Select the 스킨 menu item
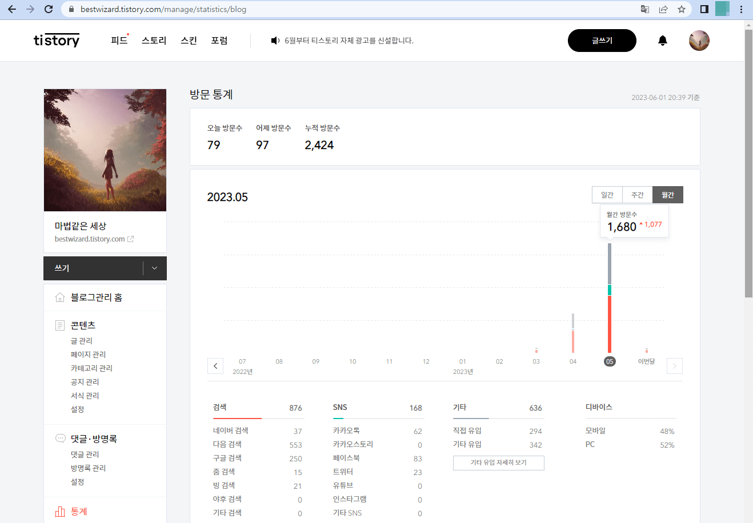Screen dimensions: 753x523 click(189, 40)
